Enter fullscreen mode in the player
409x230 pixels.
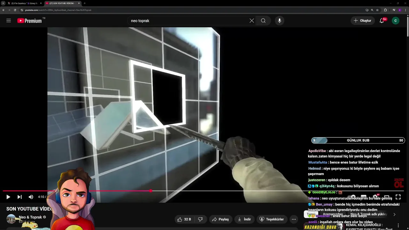point(398,197)
